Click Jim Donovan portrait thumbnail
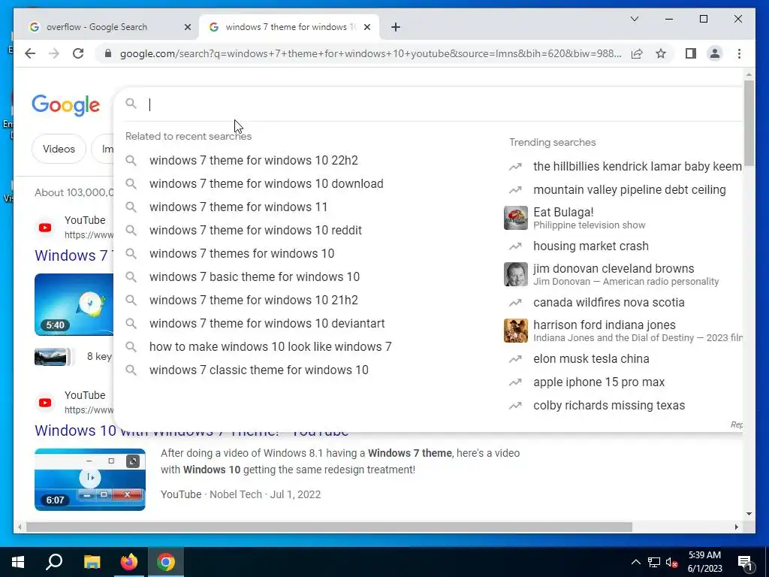Image resolution: width=769 pixels, height=577 pixels. point(515,274)
